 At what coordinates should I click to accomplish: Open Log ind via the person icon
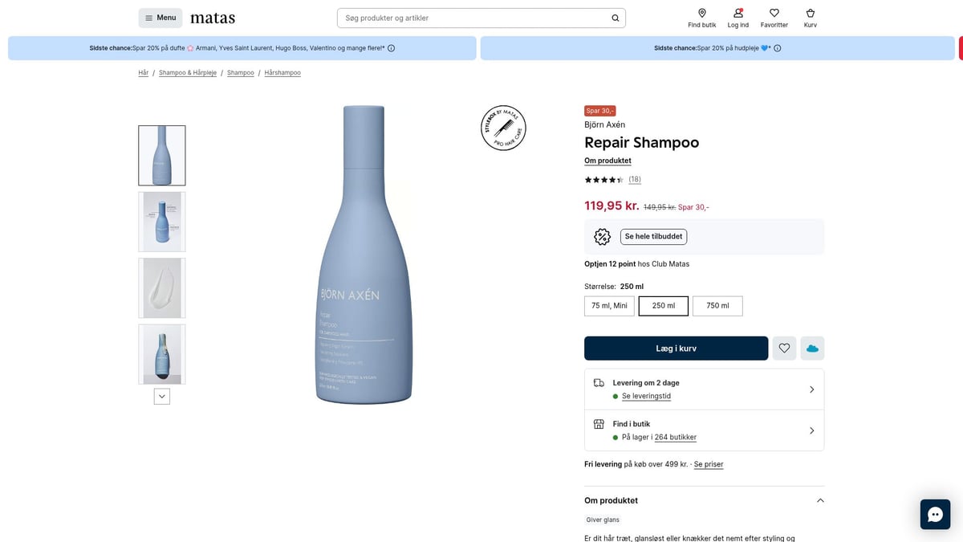(737, 12)
